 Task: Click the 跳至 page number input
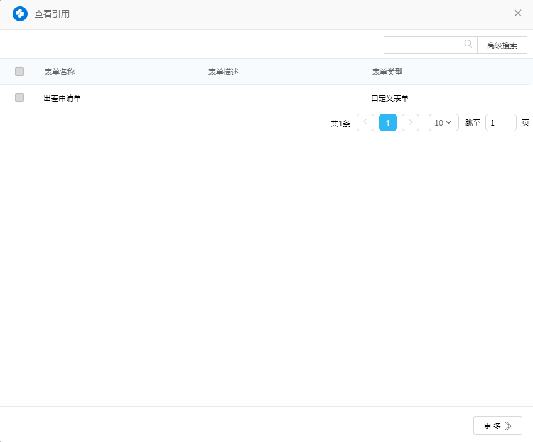coord(500,122)
